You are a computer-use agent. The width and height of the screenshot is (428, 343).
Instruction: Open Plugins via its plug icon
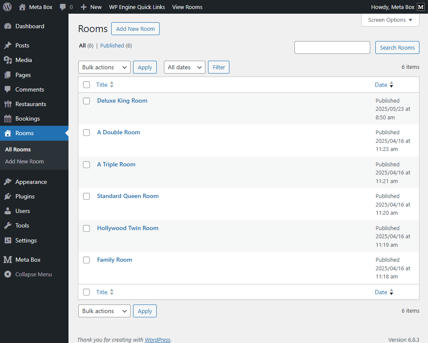click(8, 196)
